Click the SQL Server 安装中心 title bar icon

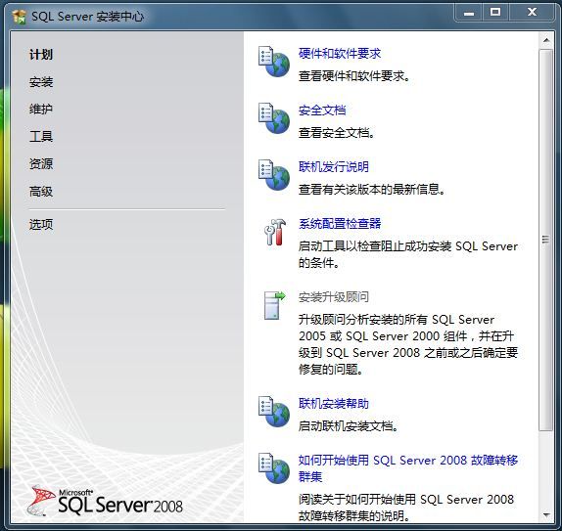(19, 17)
